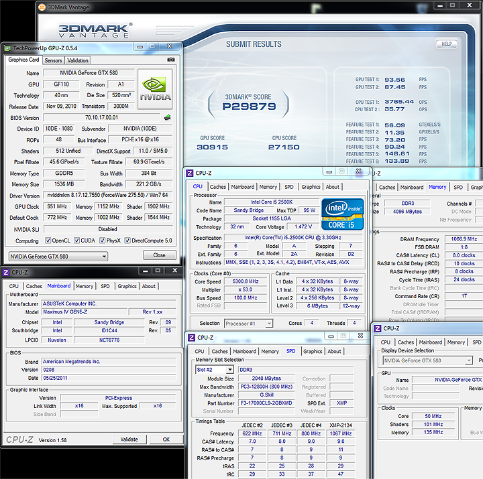Image resolution: width=483 pixels, height=479 pixels.
Task: Click the Module Size 2048 MBytes value
Action: click(266, 379)
